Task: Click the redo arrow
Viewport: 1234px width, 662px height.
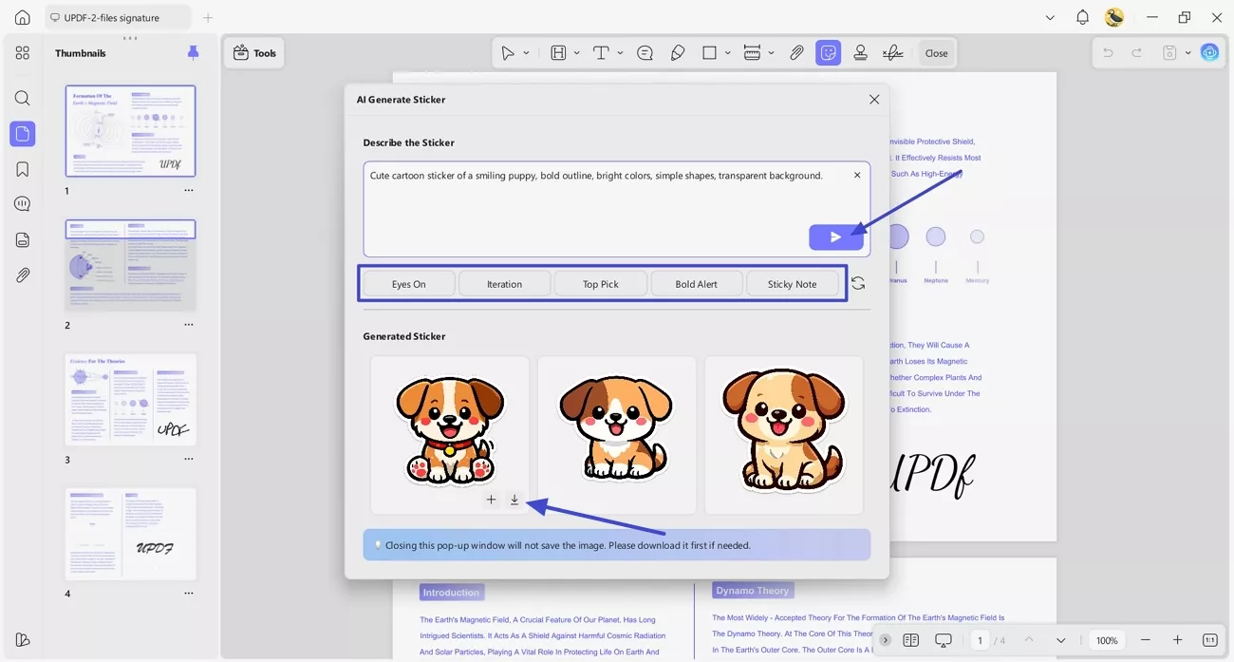Action: (x=1137, y=53)
